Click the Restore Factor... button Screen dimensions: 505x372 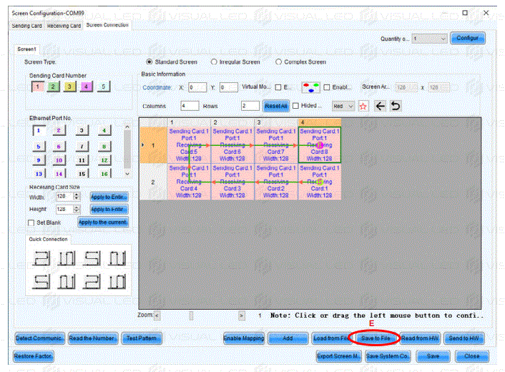point(33,356)
